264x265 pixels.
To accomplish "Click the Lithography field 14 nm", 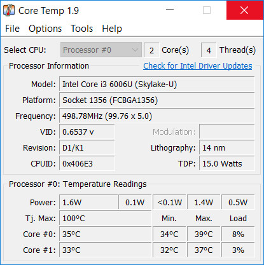I will pos(227,148).
